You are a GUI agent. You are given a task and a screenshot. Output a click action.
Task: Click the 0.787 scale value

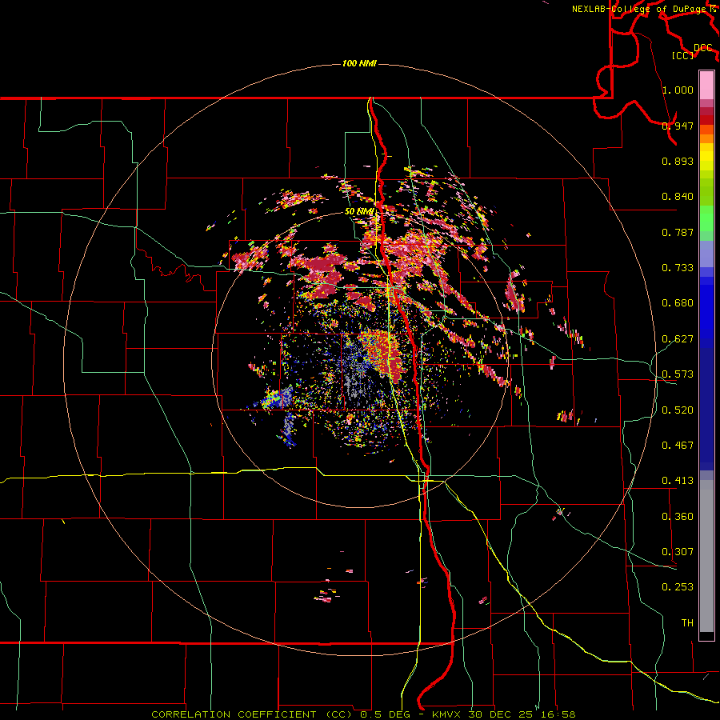[678, 232]
